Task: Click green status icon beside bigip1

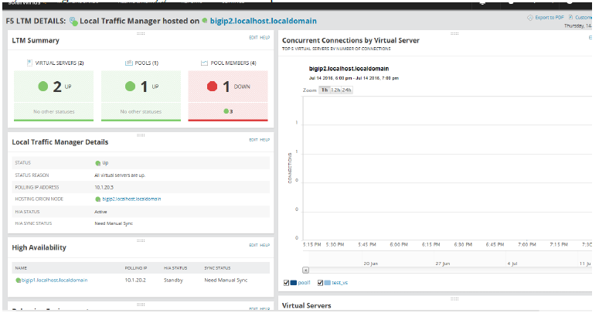Action: (18, 280)
